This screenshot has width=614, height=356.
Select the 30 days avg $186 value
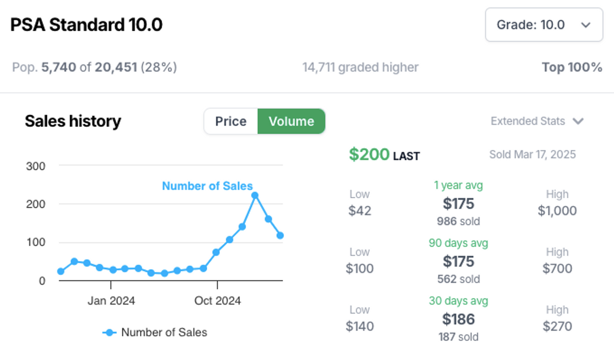[459, 319]
